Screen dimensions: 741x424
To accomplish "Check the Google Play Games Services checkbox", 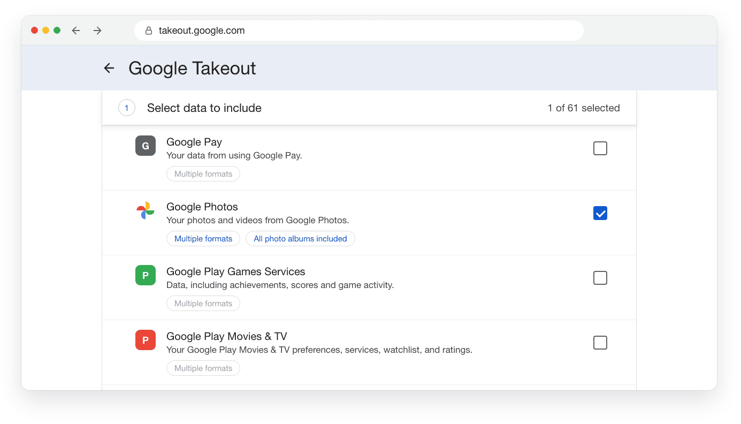I will (600, 278).
